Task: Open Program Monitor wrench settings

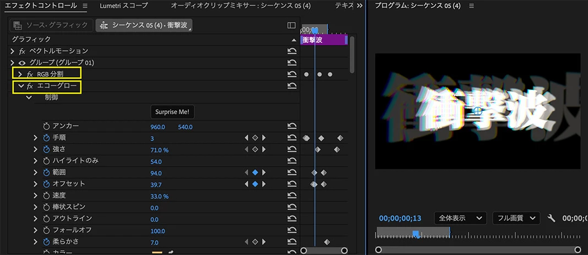Action: tap(551, 218)
